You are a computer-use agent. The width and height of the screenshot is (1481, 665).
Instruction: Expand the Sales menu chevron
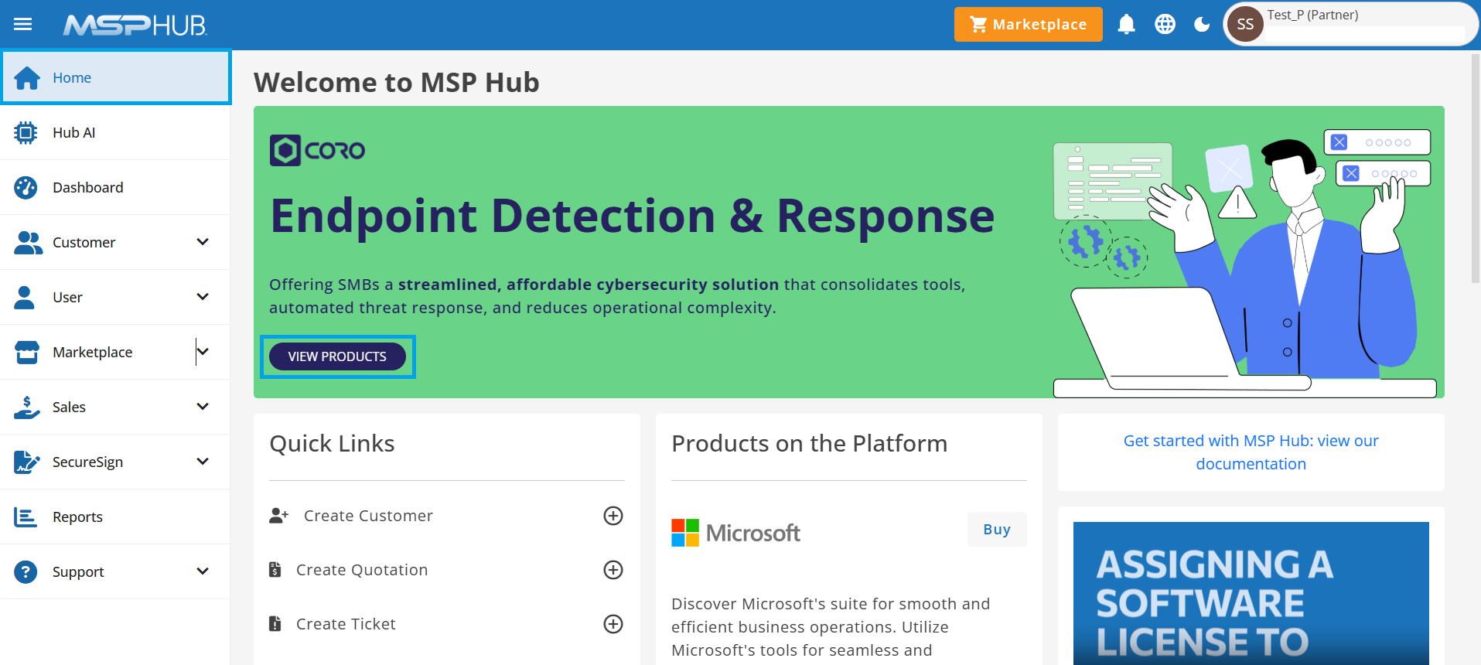203,407
